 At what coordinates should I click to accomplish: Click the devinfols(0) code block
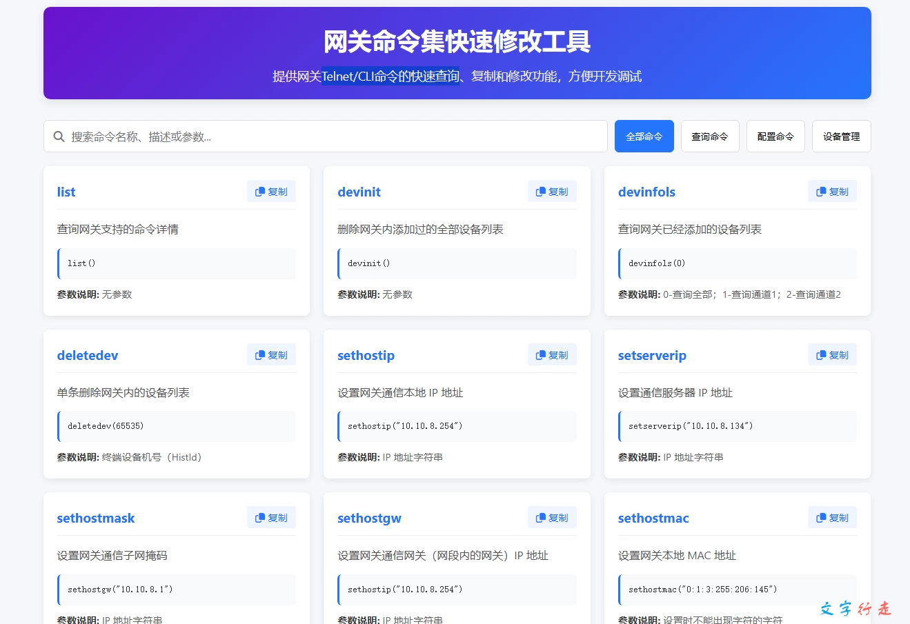point(737,263)
